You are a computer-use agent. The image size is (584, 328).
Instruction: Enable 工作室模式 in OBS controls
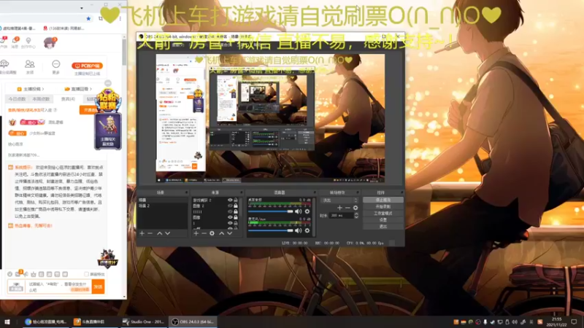(383, 214)
